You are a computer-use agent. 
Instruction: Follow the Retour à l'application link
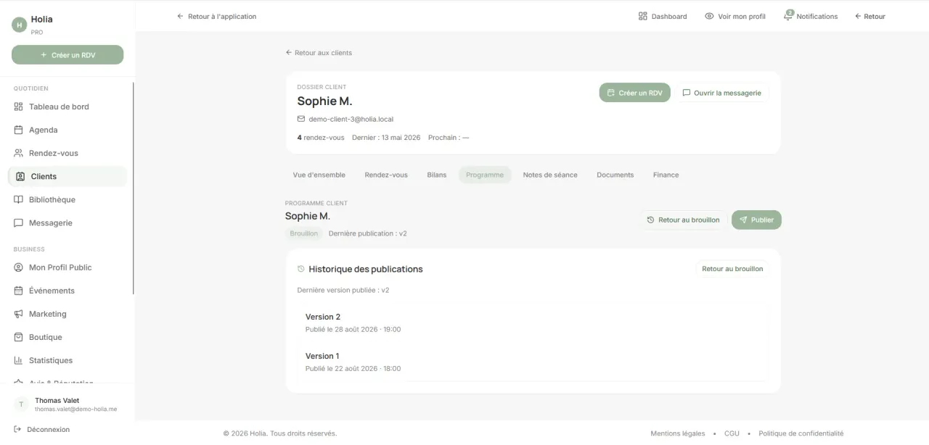tap(217, 16)
